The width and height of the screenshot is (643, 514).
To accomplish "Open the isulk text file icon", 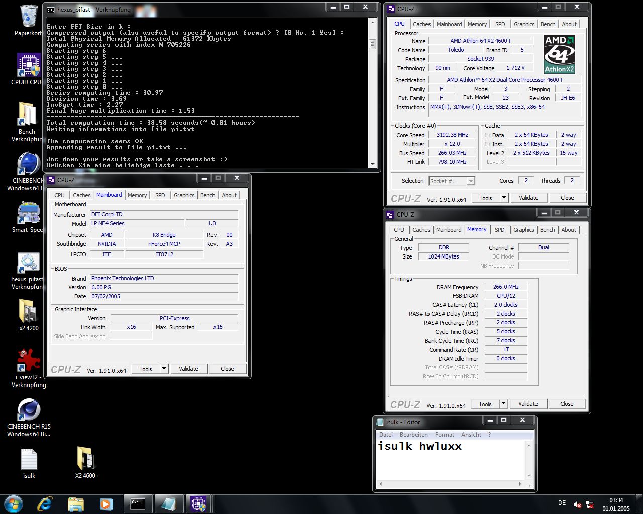I will (x=29, y=459).
